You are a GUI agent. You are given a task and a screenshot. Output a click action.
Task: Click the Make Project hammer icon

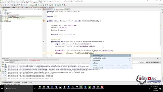click(x=29, y=5)
